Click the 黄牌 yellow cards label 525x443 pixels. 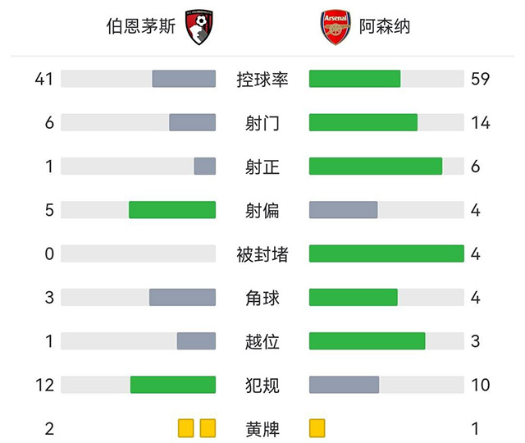pyautogui.click(x=262, y=427)
